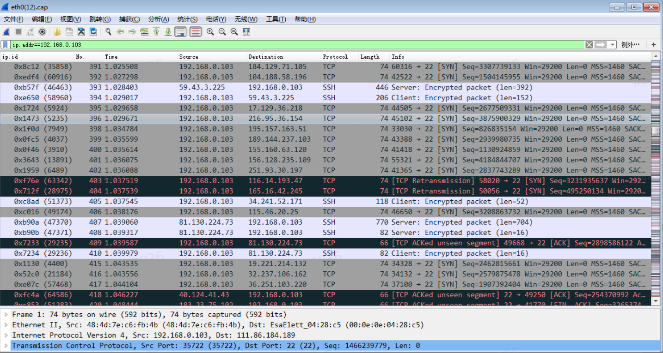Expand the Transmission Control Protocol section
This screenshot has width=663, height=353.
coord(6,346)
